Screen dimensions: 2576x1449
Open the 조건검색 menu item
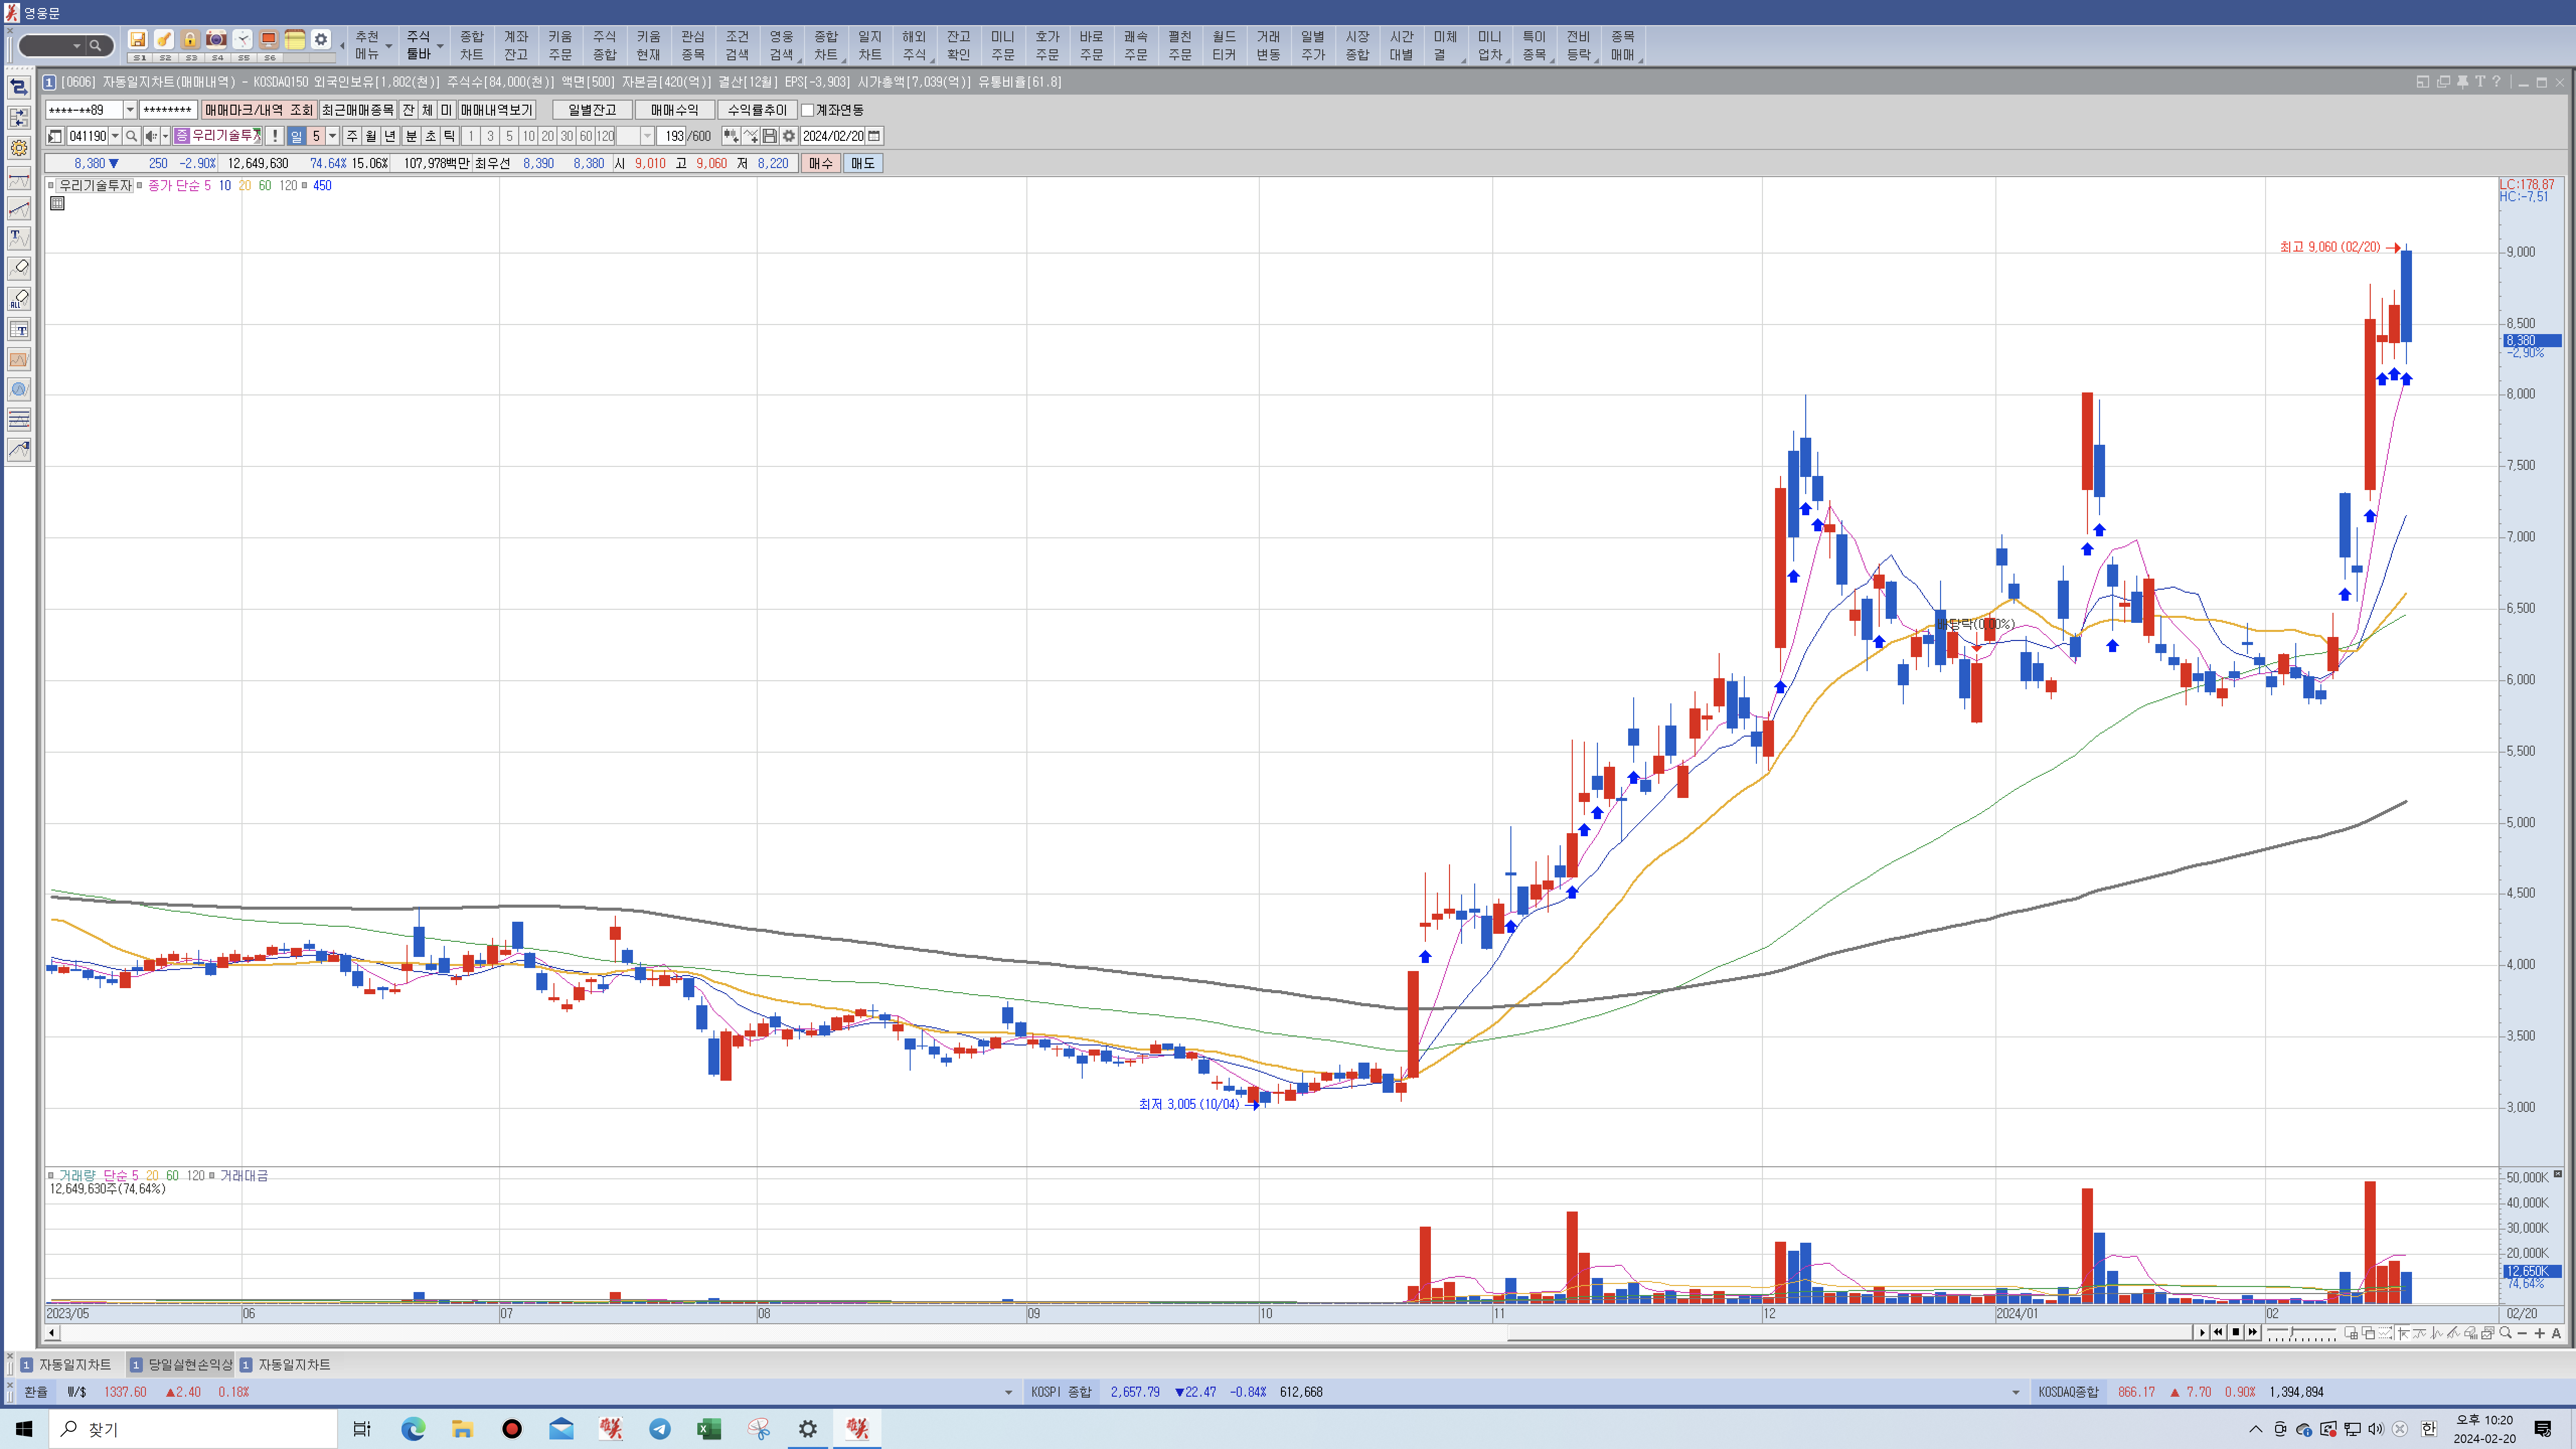(x=737, y=46)
